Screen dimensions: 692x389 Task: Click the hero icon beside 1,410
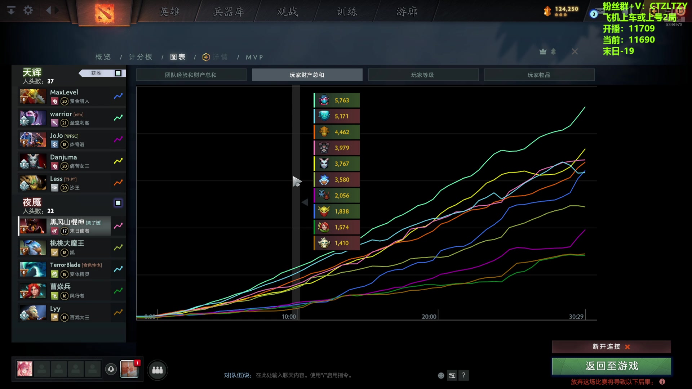(x=324, y=243)
